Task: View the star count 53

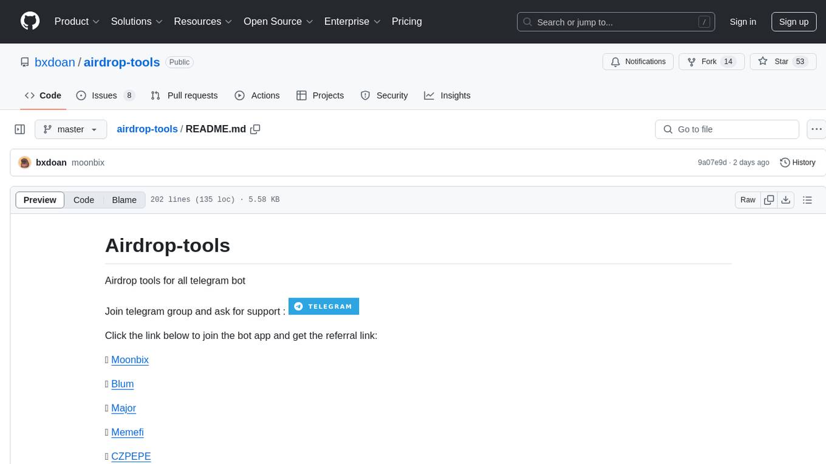Action: [x=800, y=61]
